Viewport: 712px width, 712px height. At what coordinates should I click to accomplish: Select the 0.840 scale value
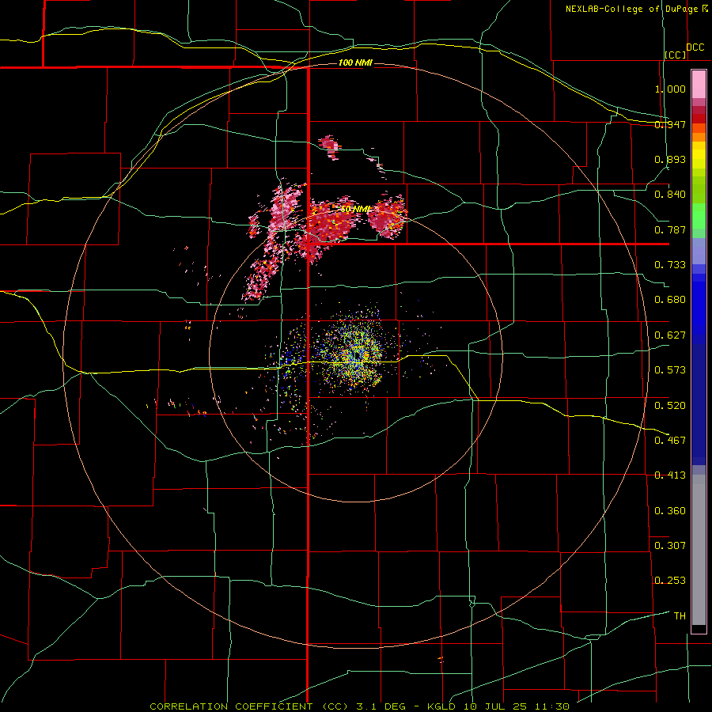670,195
